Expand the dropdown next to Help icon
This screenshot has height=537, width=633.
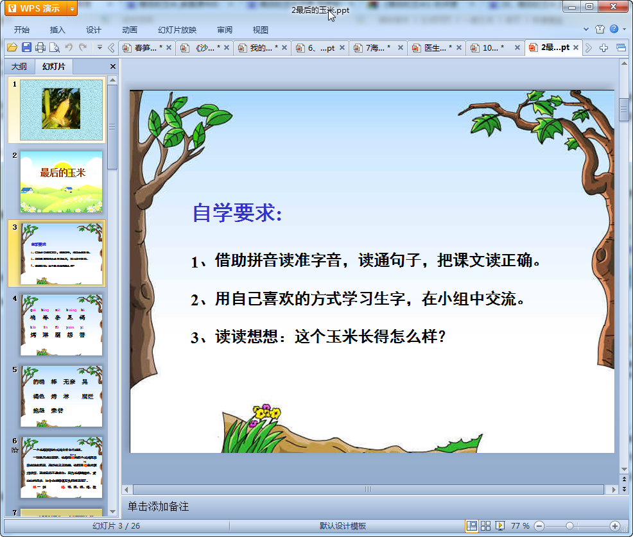click(x=625, y=29)
